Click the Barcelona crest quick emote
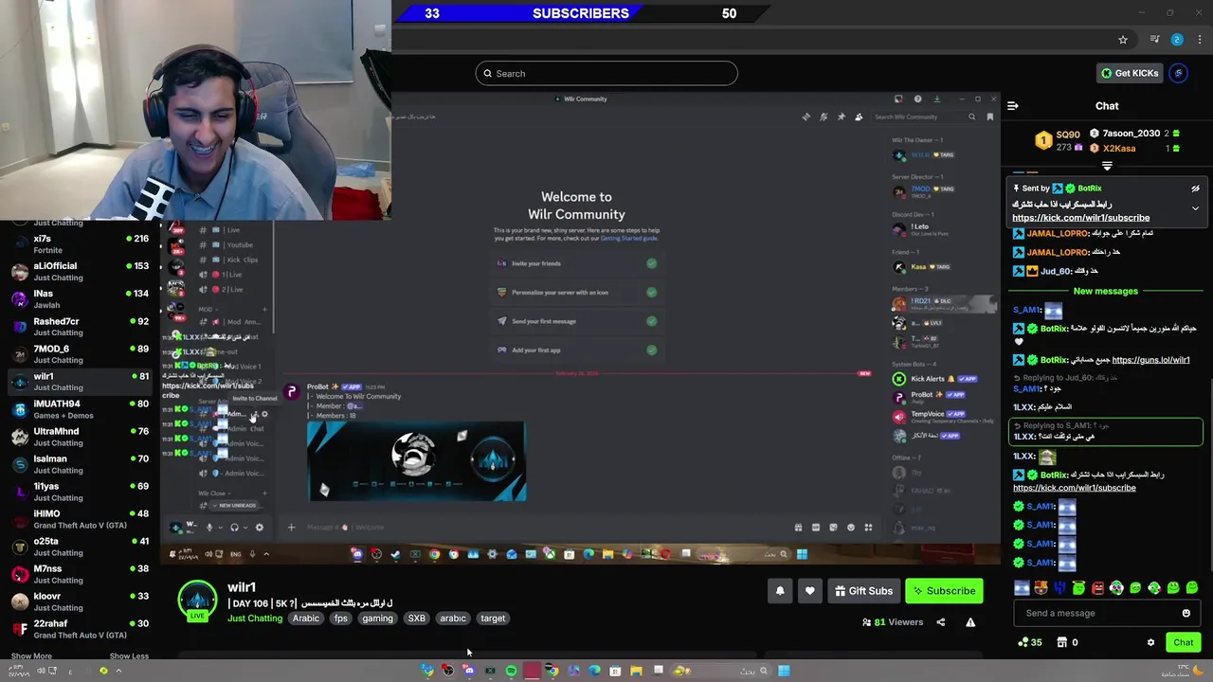 click(x=1041, y=588)
